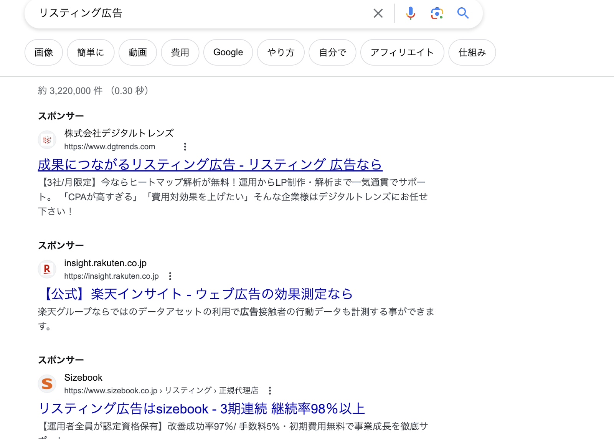Image resolution: width=614 pixels, height=439 pixels.
Task: Click the Sizebook advertiser name
Action: 83,378
